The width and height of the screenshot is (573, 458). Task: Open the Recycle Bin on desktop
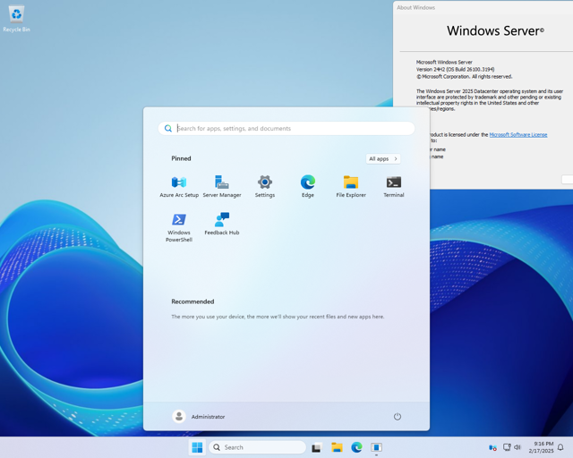click(16, 17)
